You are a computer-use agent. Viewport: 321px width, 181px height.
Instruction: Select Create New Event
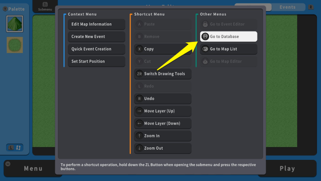[x=96, y=37]
